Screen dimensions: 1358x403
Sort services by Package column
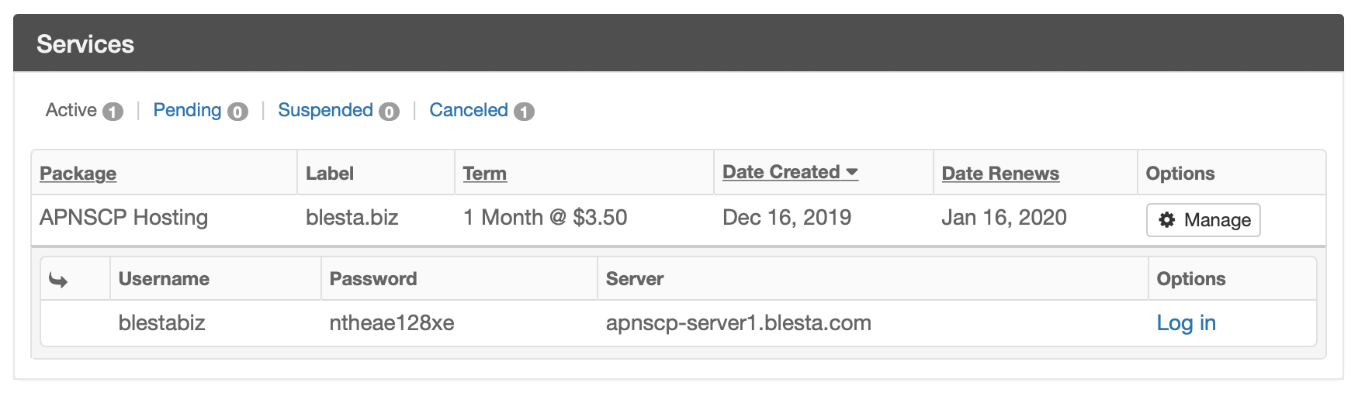[78, 174]
